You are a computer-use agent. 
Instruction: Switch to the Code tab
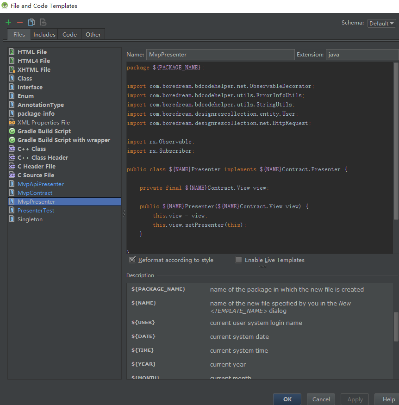69,34
